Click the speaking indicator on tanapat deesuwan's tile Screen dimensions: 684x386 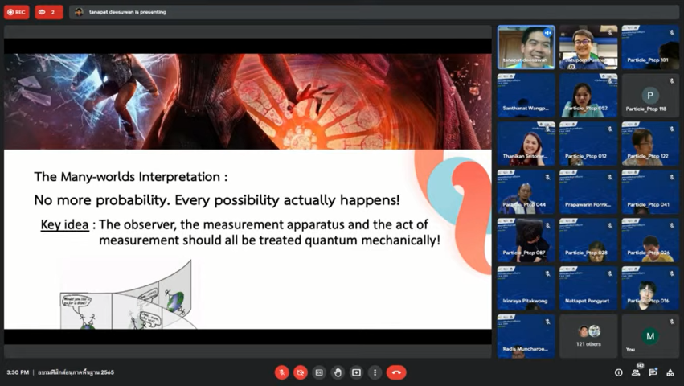click(x=548, y=33)
